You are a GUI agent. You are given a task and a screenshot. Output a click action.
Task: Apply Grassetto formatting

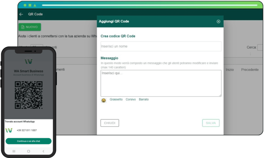pyautogui.click(x=116, y=99)
